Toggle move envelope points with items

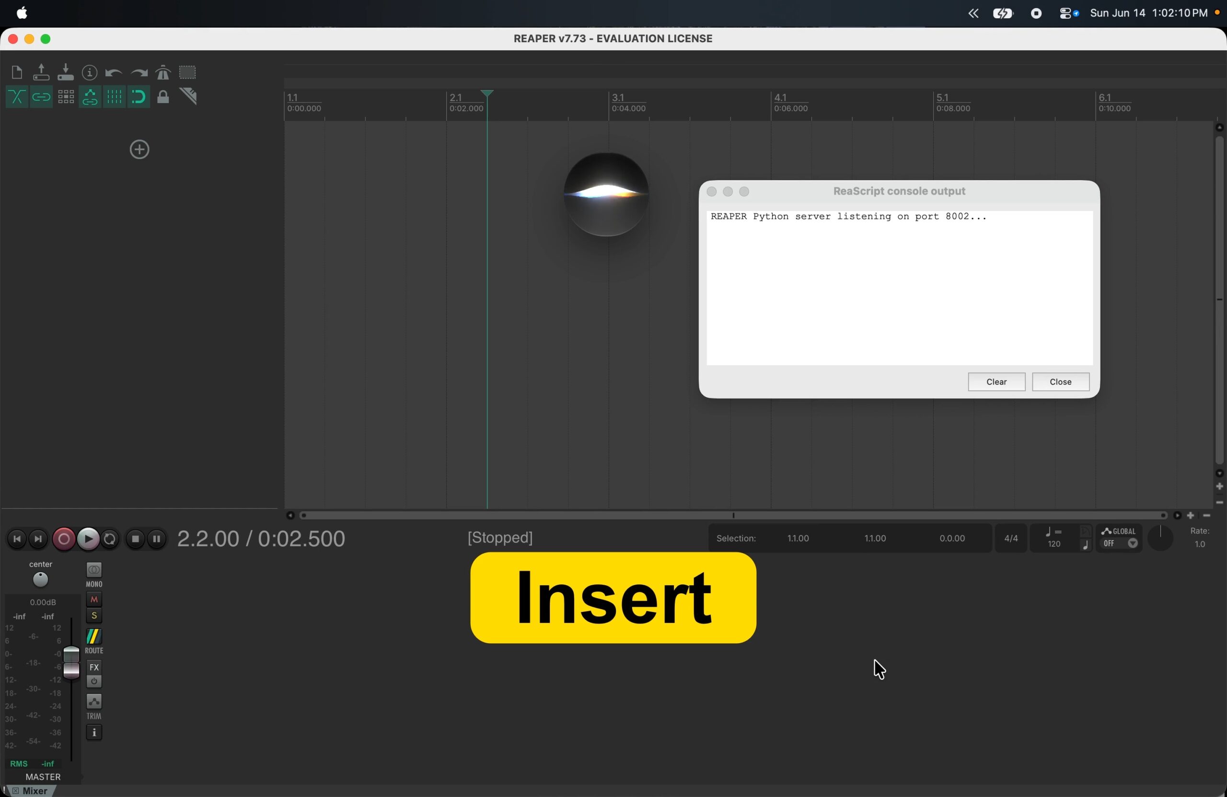tap(90, 97)
